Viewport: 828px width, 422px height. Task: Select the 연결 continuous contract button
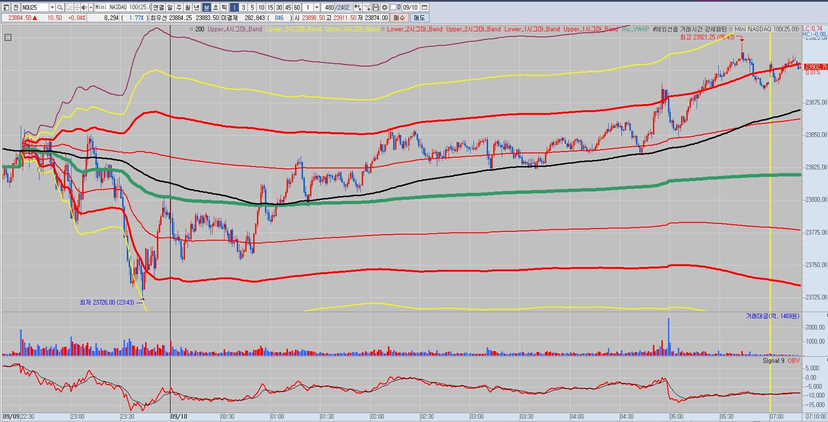pyautogui.click(x=158, y=7)
